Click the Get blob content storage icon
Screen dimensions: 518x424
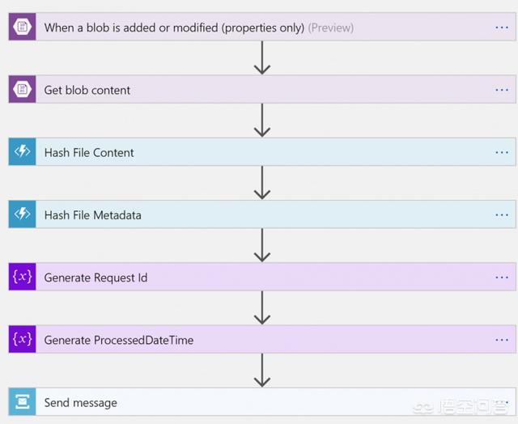click(22, 90)
